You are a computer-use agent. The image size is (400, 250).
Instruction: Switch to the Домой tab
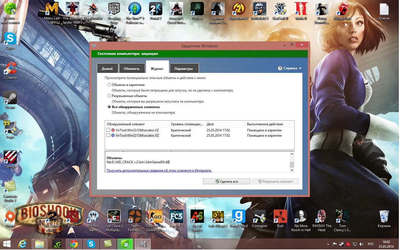107,68
